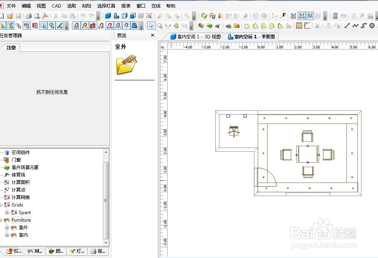Select 空间组件 in the tree
378x258 pixels.
[21, 152]
